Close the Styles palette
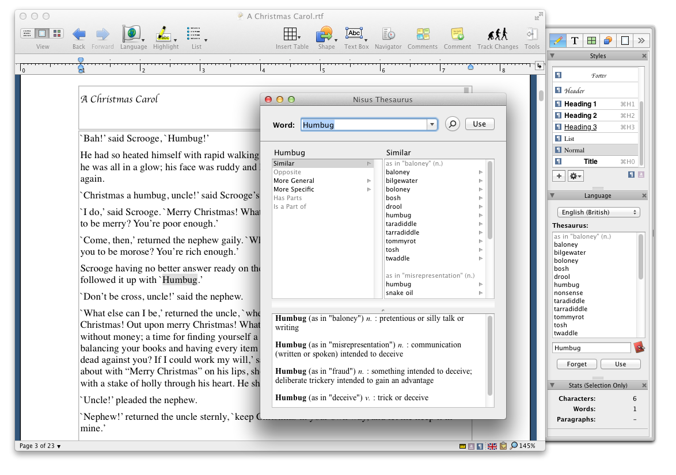The image size is (676, 475). (644, 56)
